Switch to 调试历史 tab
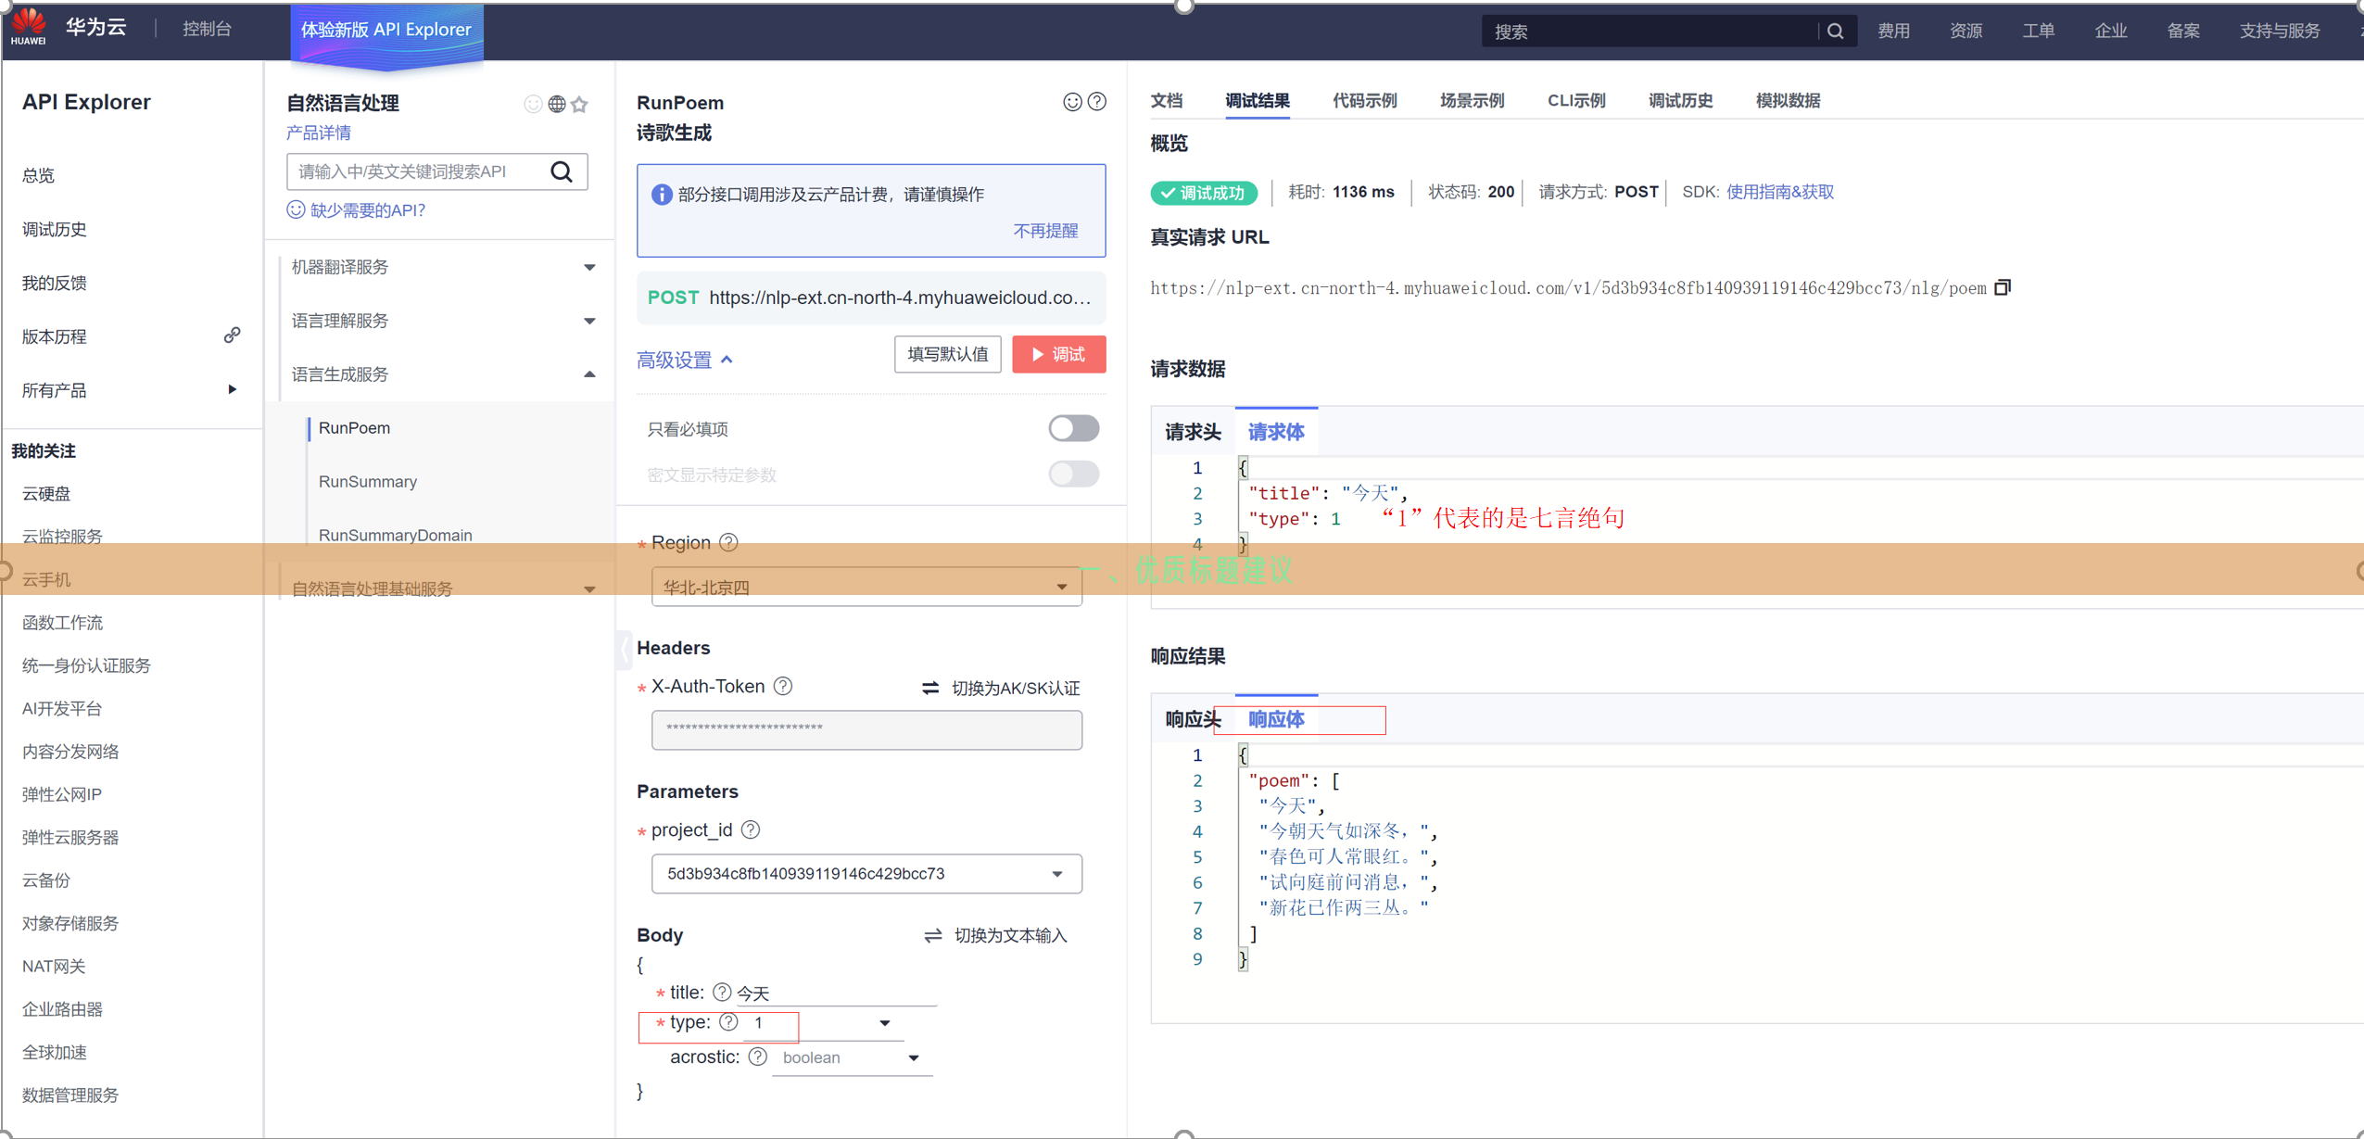 coord(1680,100)
